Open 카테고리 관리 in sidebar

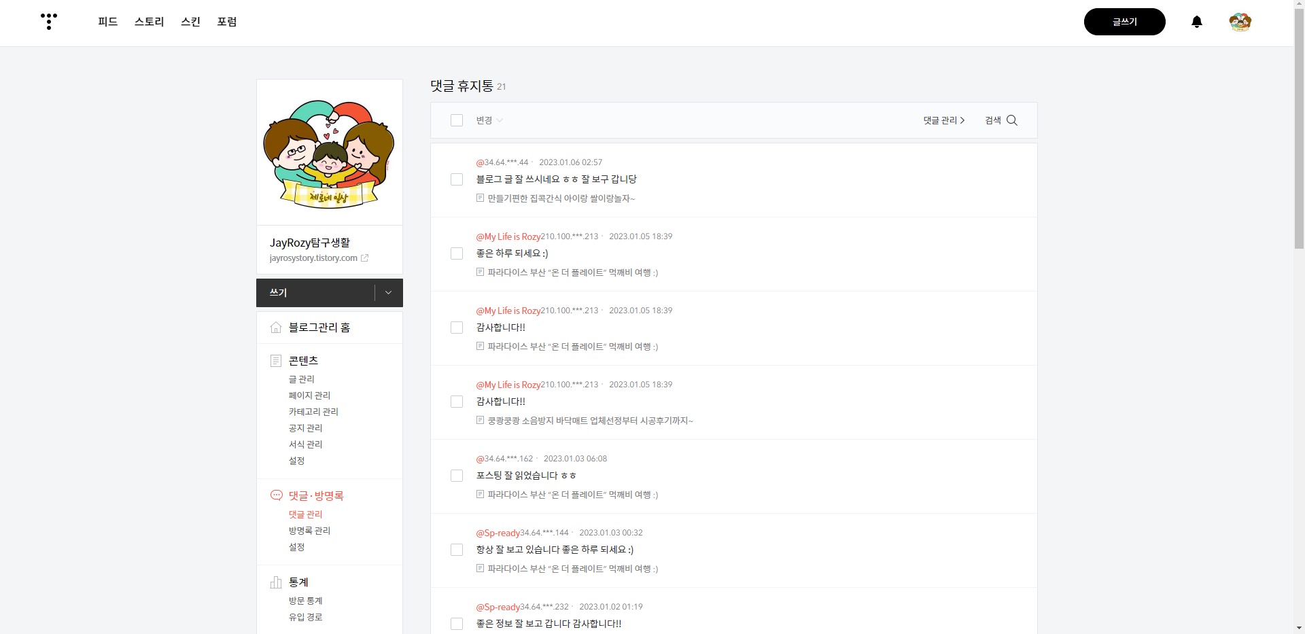(313, 412)
